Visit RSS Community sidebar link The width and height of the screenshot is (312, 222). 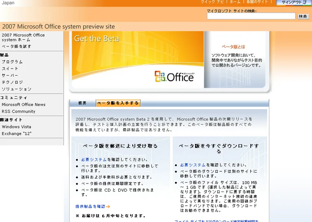click(x=18, y=111)
